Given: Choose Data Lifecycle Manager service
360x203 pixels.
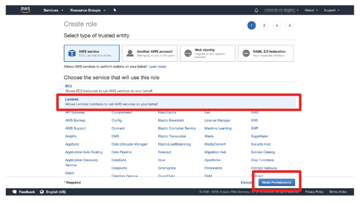Looking at the screenshot, I should click(129, 144).
